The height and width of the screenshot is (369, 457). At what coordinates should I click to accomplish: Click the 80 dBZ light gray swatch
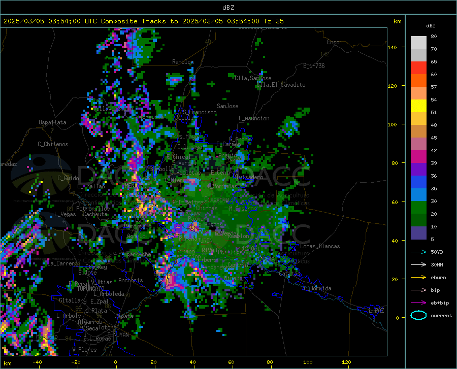(x=418, y=43)
